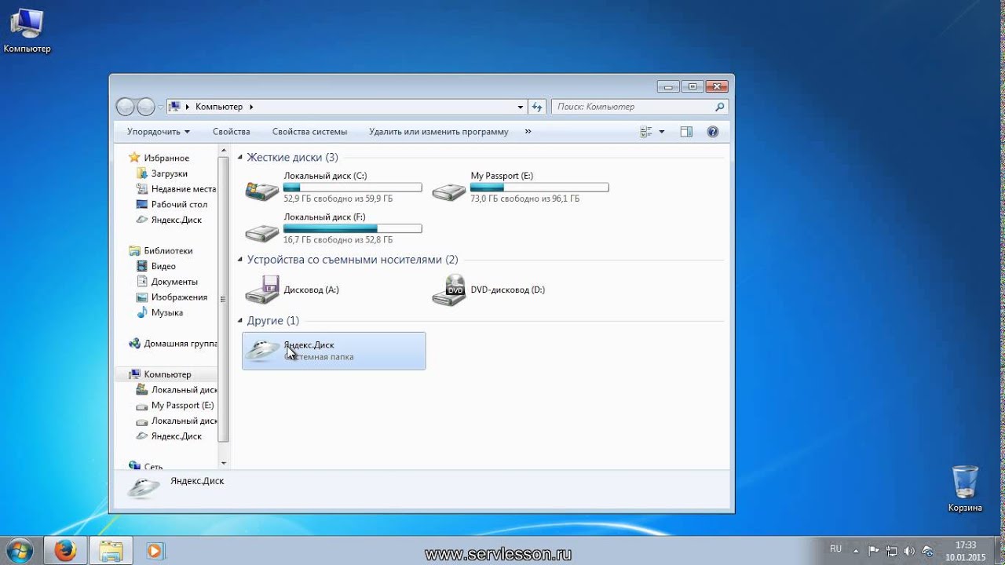Click the Back navigation arrow button
The image size is (1005, 565).
(126, 107)
